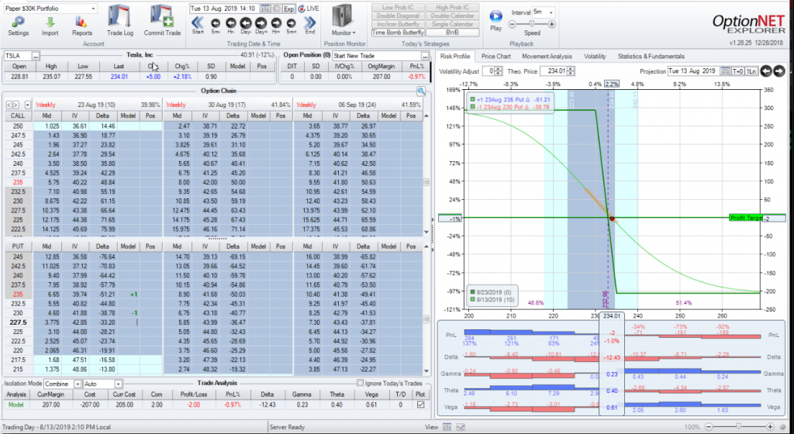Open the Reports icon
The width and height of the screenshot is (794, 434).
click(x=81, y=22)
